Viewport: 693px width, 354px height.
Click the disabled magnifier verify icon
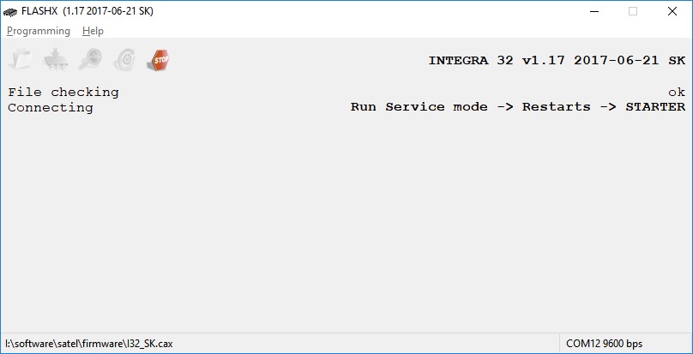click(90, 59)
